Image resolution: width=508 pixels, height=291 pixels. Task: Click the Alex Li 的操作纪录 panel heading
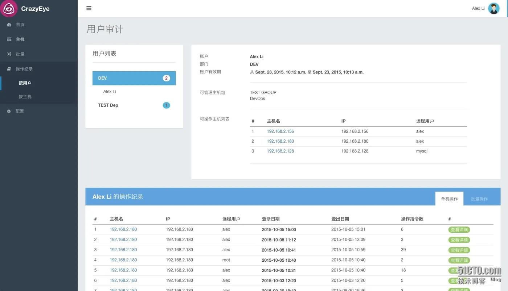point(118,197)
